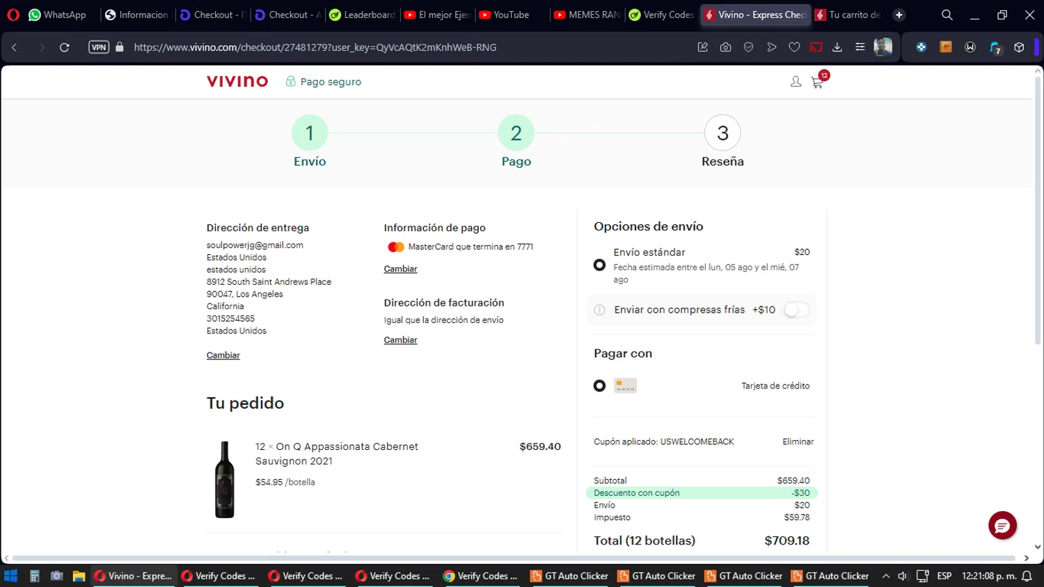This screenshot has height=587, width=1044.
Task: Reload the current page
Action: tap(64, 47)
